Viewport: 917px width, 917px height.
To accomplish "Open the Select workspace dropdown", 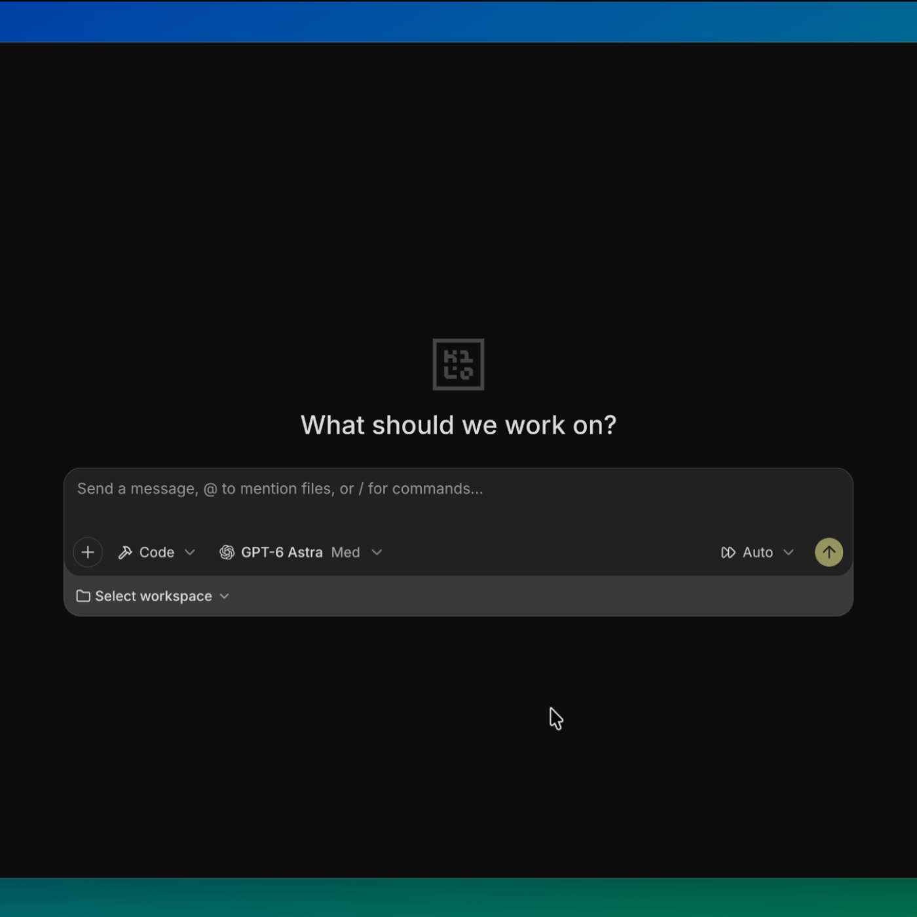I will pos(153,596).
